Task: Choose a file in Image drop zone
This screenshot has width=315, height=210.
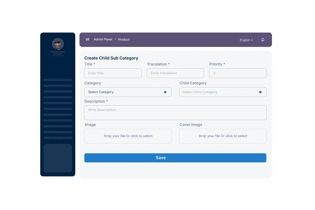Action: pyautogui.click(x=128, y=136)
